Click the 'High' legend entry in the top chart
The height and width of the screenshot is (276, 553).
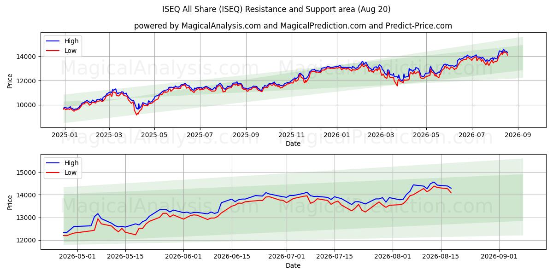point(71,41)
